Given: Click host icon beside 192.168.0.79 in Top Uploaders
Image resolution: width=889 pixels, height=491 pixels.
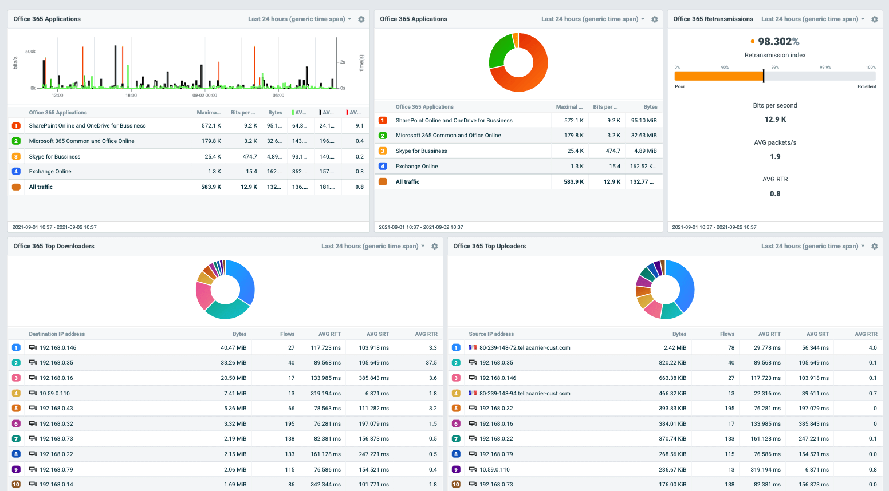Looking at the screenshot, I should point(473,454).
